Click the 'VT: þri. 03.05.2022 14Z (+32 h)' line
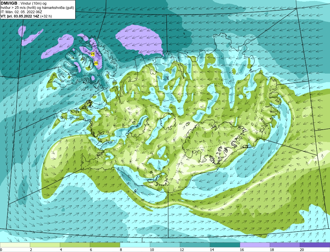The height and width of the screenshot is (252, 330). (x=26, y=16)
